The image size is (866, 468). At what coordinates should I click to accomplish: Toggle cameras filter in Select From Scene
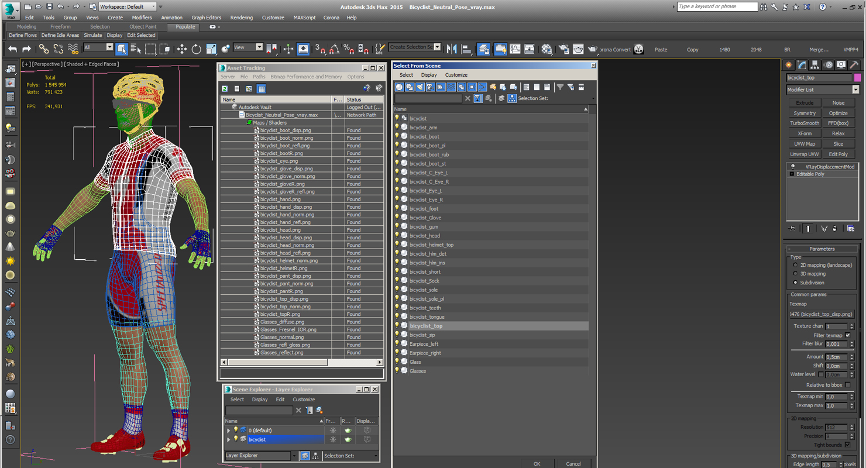[430, 87]
